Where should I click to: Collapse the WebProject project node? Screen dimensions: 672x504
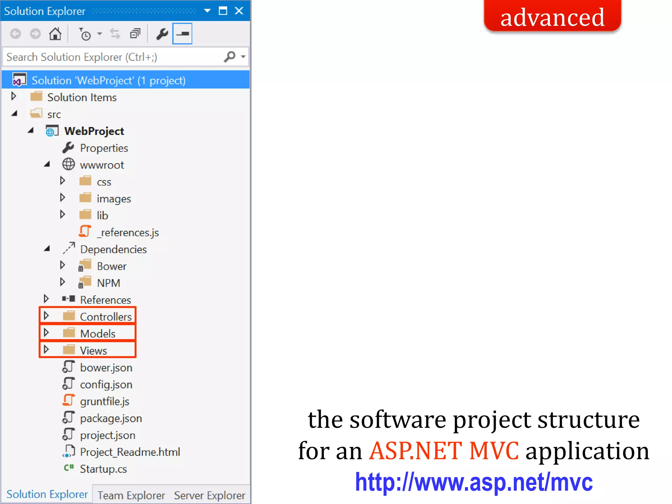pyautogui.click(x=31, y=130)
